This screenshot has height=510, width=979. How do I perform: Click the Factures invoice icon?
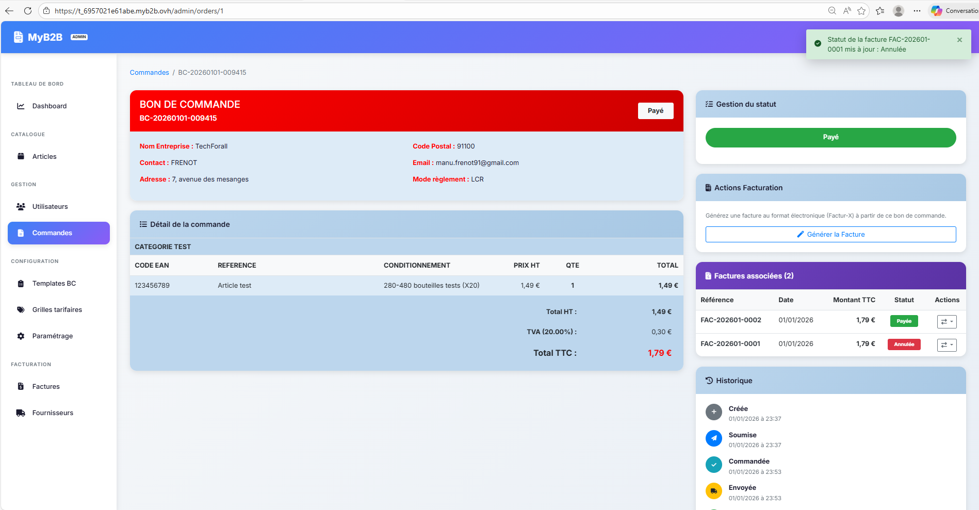pyautogui.click(x=21, y=387)
